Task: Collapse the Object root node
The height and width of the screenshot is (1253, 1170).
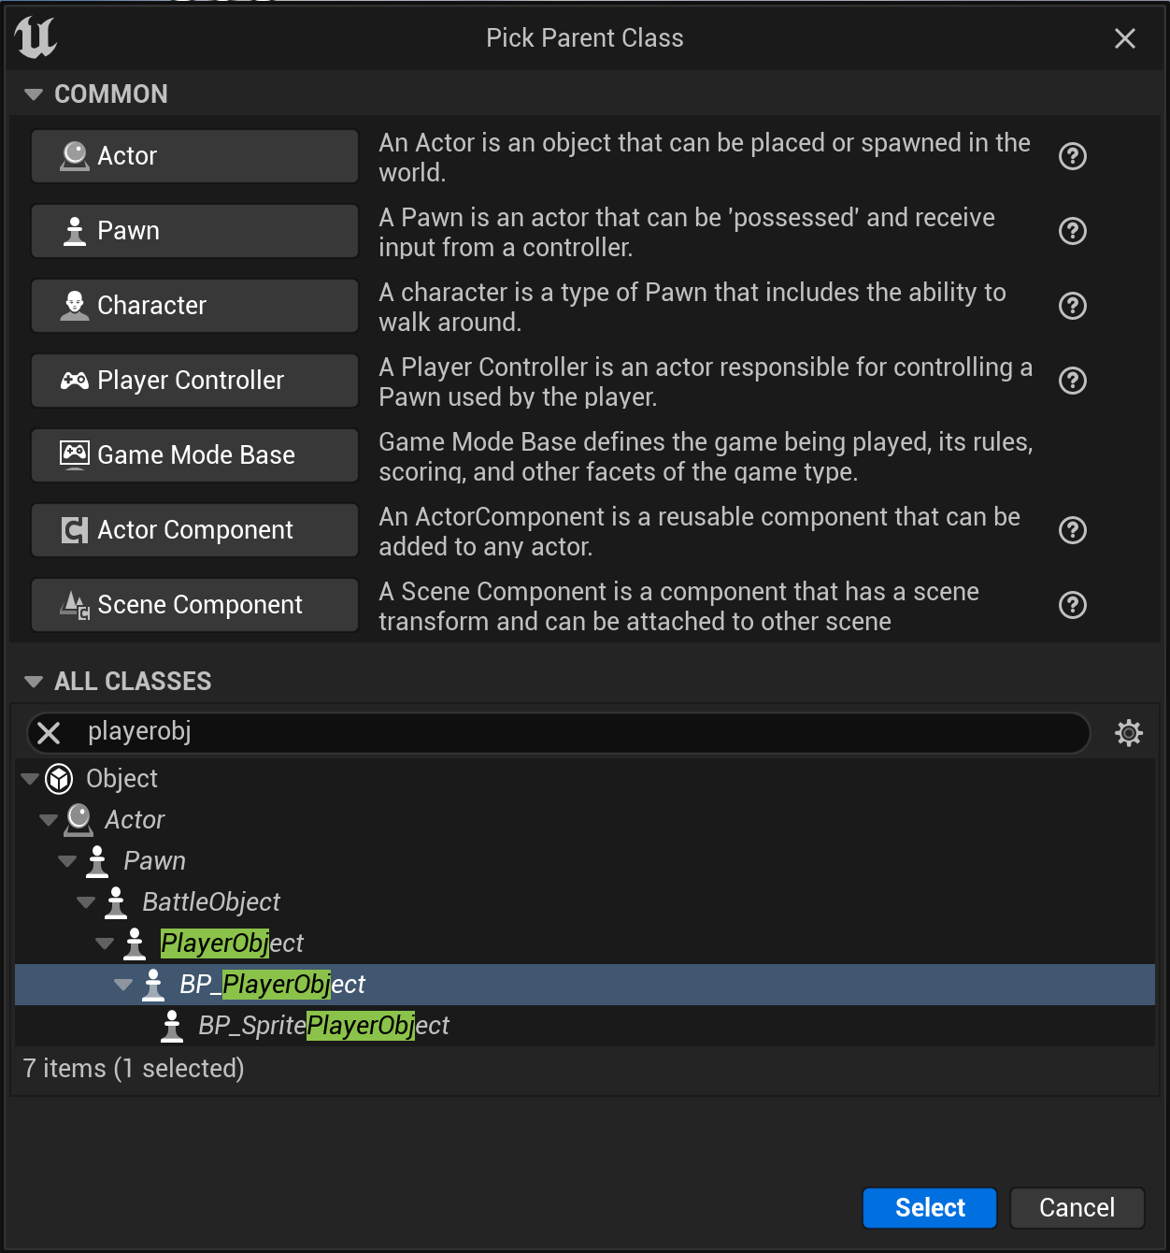Action: (29, 778)
